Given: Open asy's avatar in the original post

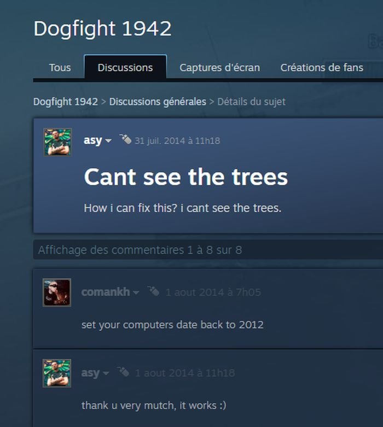Looking at the screenshot, I should (x=58, y=142).
